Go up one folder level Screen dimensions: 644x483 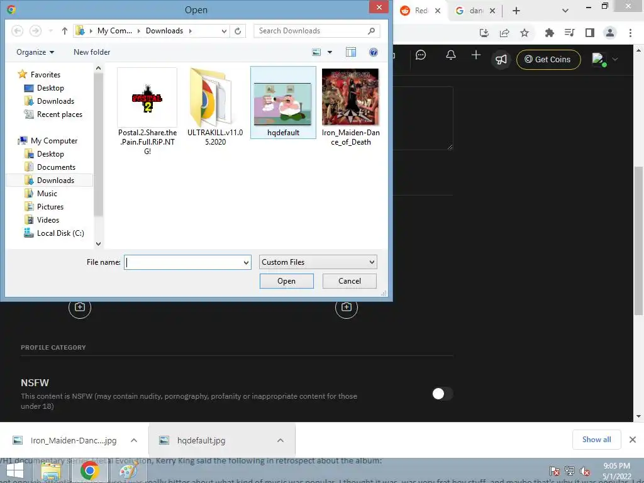(65, 31)
